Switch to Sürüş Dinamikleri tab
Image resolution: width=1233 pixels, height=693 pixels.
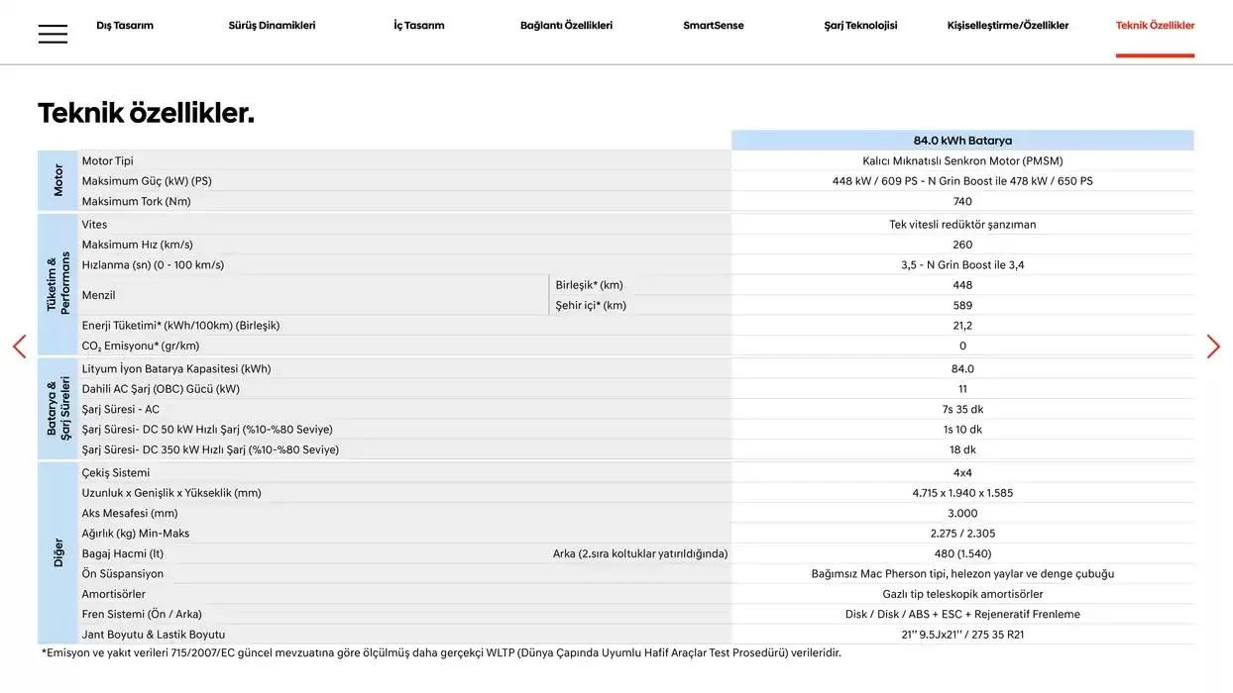[272, 26]
